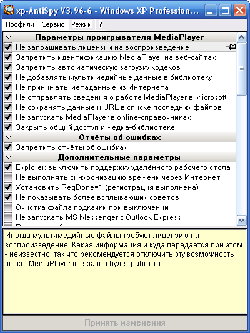Collapse the "Отчёты об ошибках" group
Image resolution: width=250 pixels, height=333 pixels.
click(x=9, y=137)
